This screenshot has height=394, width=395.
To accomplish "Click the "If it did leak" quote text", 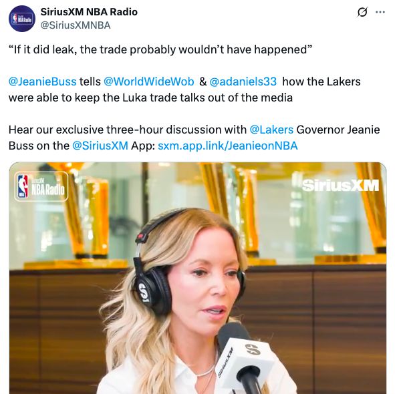I will click(160, 49).
